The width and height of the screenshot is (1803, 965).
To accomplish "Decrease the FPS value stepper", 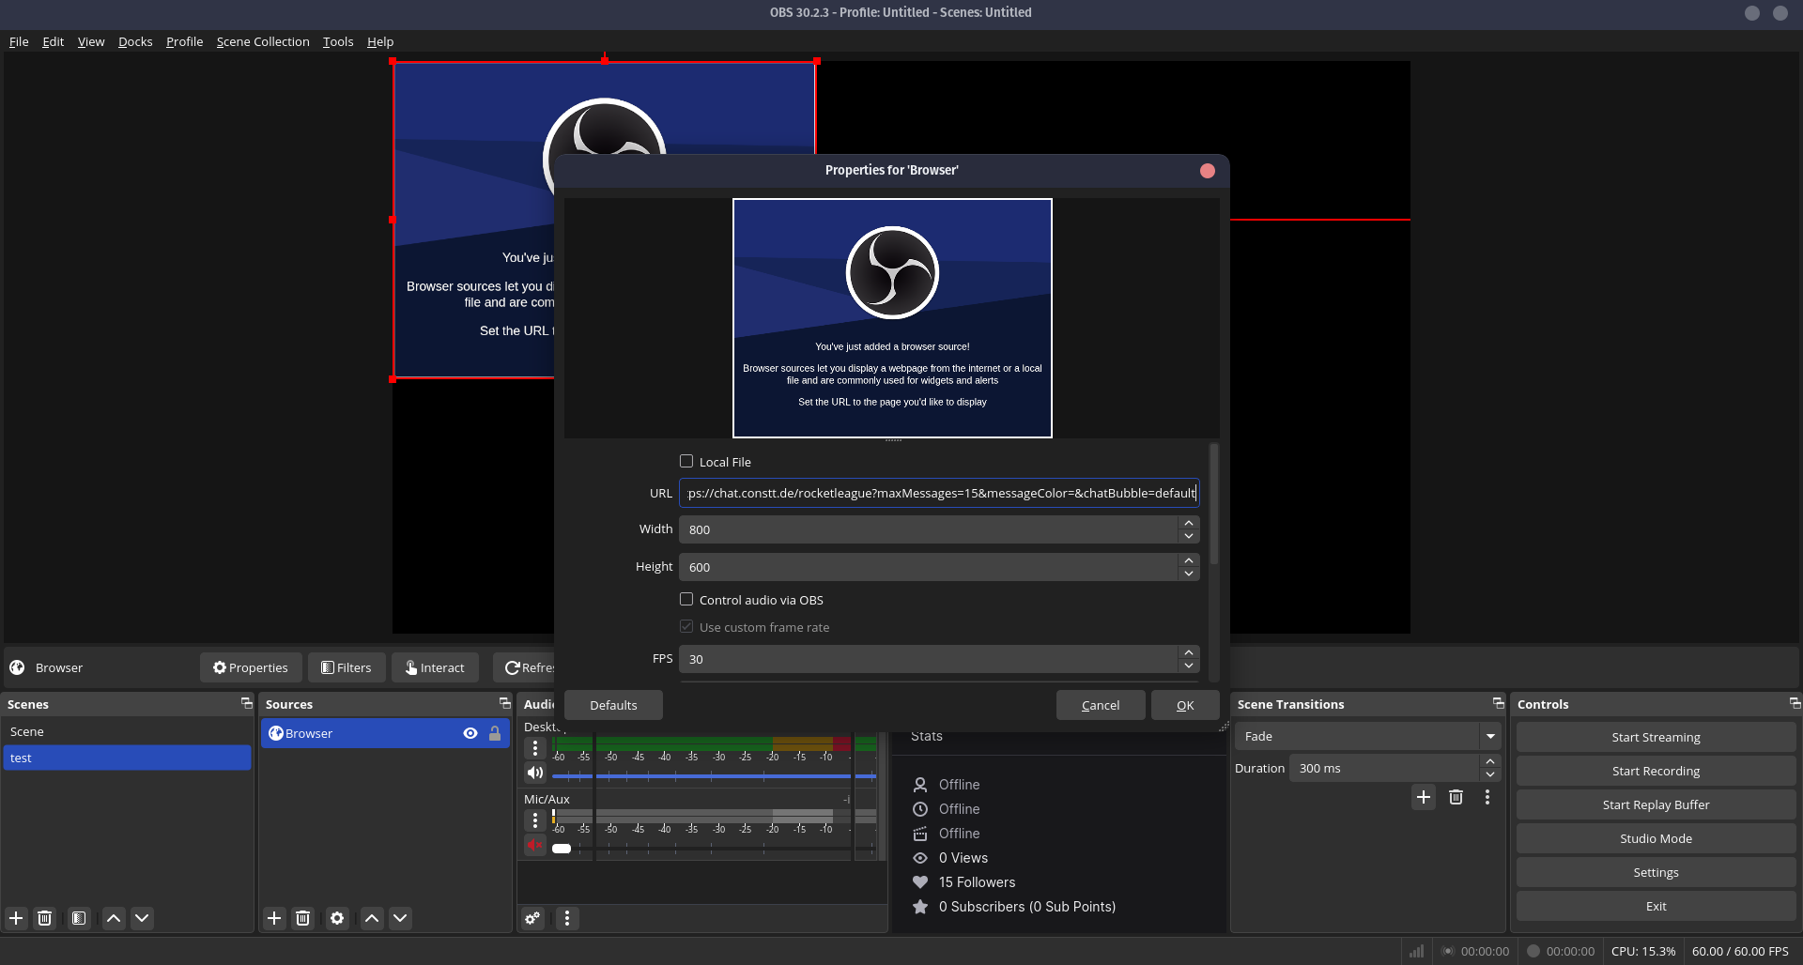I will pyautogui.click(x=1189, y=666).
